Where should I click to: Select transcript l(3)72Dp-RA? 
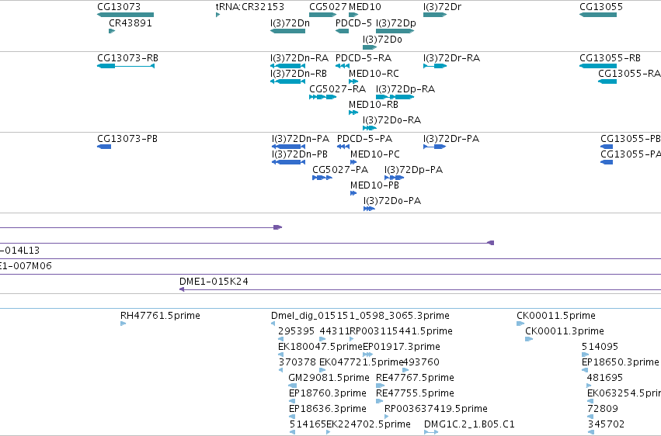(395, 97)
